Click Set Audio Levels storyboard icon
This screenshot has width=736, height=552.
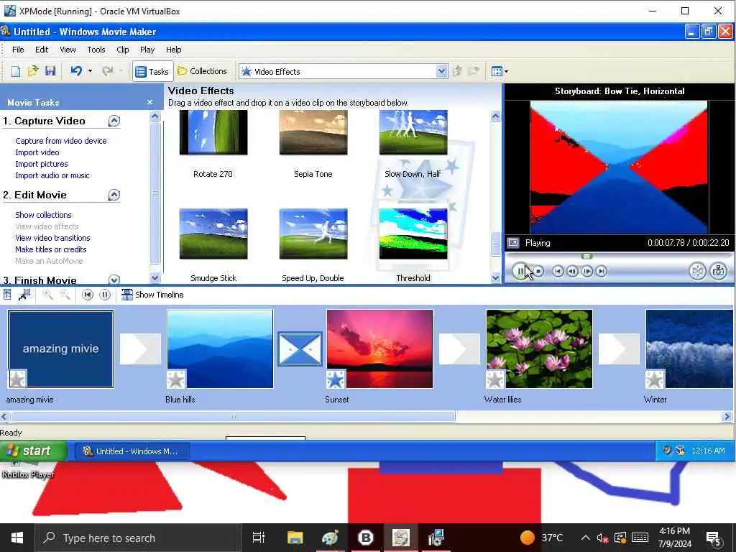pyautogui.click(x=7, y=295)
